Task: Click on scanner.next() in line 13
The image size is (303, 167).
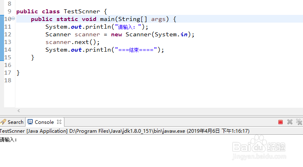Action: point(73,42)
